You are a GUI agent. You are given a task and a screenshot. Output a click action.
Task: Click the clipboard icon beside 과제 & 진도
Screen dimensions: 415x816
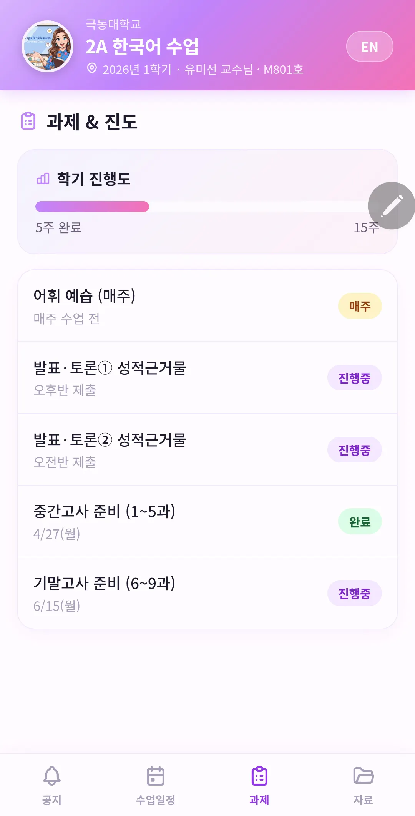(28, 121)
